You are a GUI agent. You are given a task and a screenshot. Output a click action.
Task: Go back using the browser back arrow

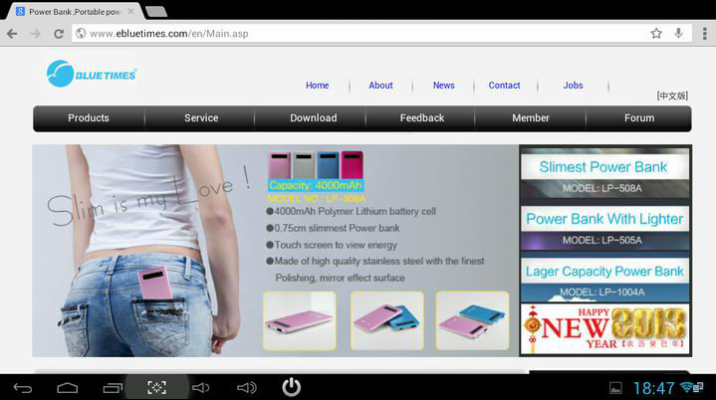pyautogui.click(x=12, y=34)
